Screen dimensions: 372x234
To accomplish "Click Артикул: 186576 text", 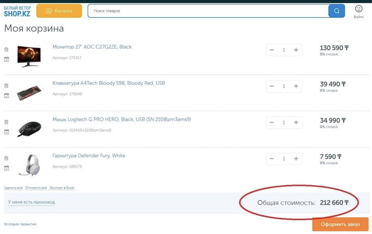I will point(67,166).
